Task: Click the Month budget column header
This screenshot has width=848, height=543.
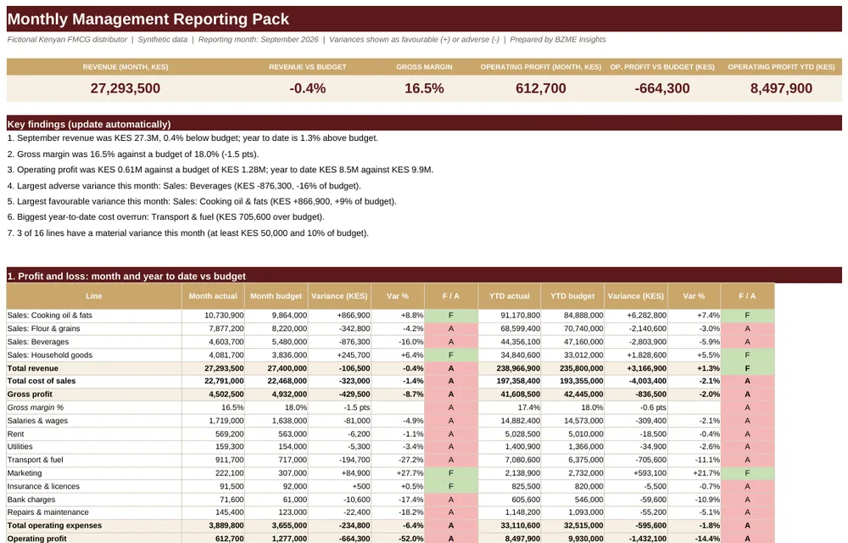Action: pos(276,296)
